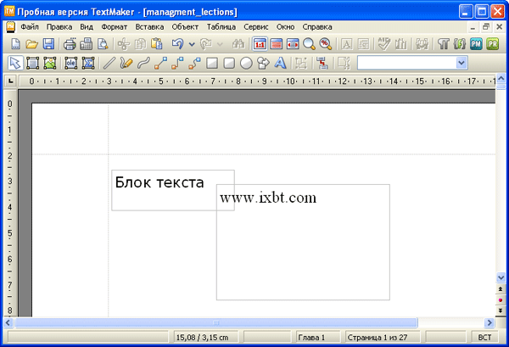This screenshot has width=509, height=347.
Task: Toggle insert mode ВСТ in status bar
Action: tap(484, 338)
